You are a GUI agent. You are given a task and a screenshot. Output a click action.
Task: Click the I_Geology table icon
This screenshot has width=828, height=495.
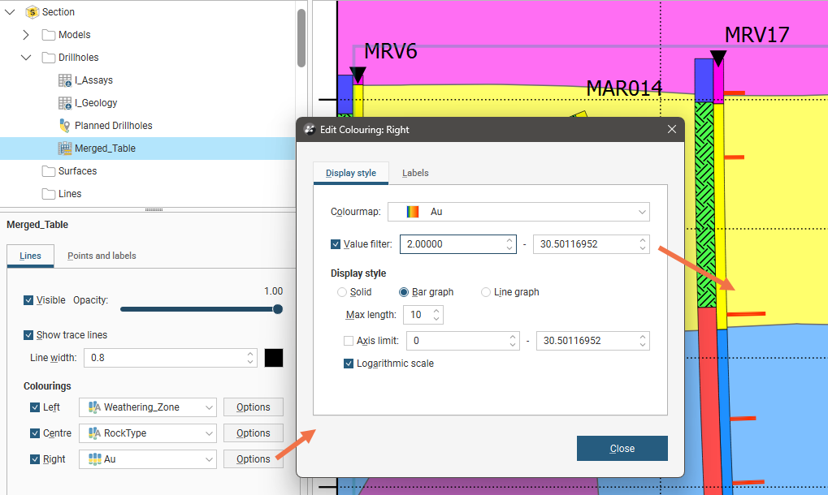65,103
